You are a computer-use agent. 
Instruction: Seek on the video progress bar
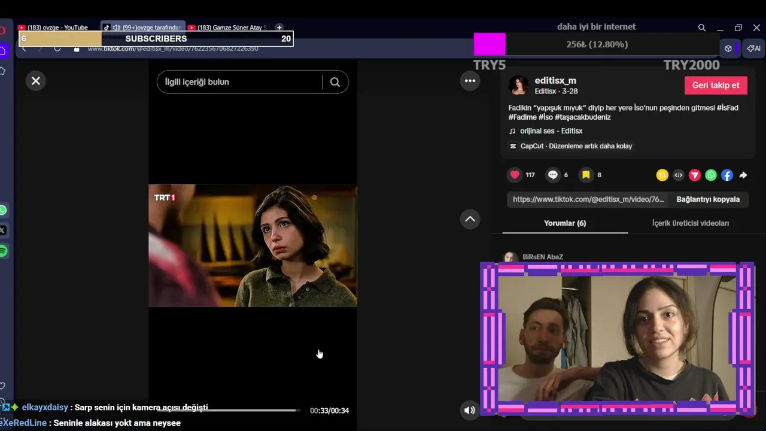(x=229, y=411)
